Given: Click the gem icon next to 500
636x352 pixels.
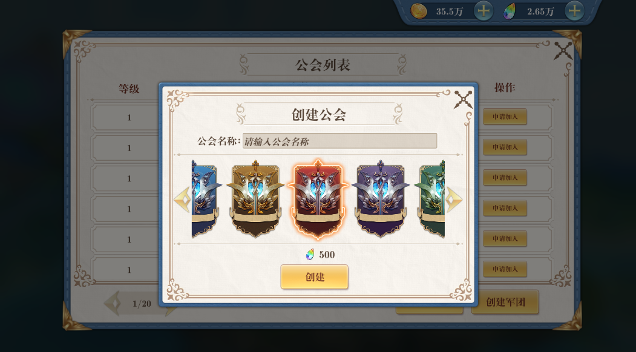Looking at the screenshot, I should (310, 255).
